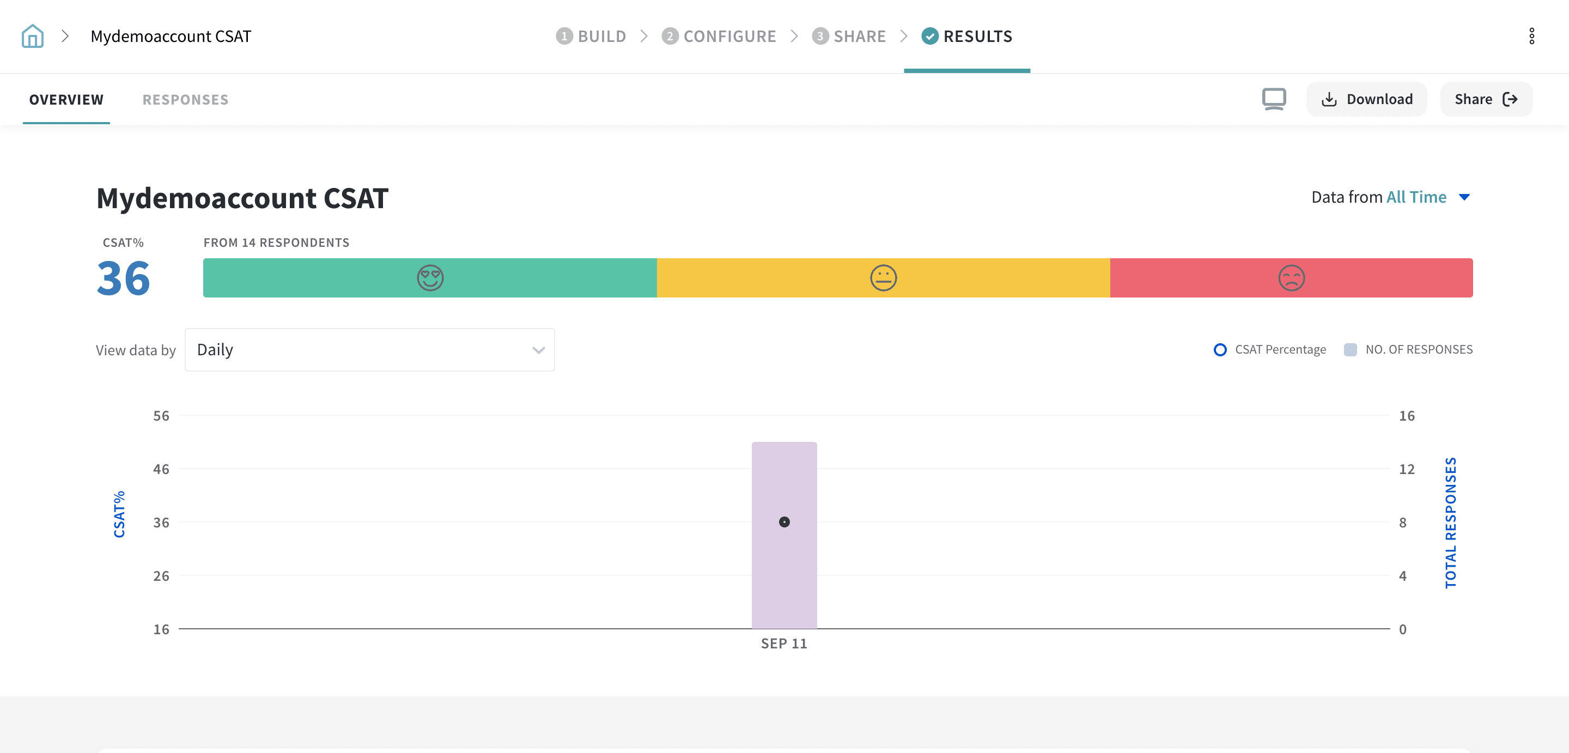Open the Daily view data dropdown
The height and width of the screenshot is (753, 1569).
coord(369,350)
